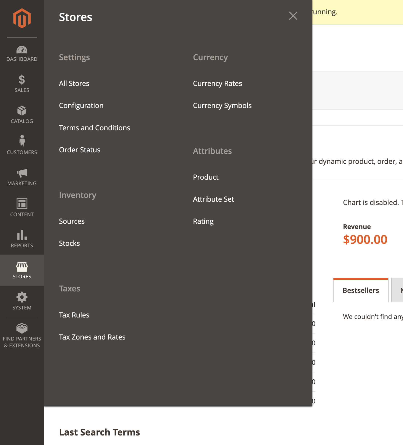Open Terms and Conditions

[94, 128]
